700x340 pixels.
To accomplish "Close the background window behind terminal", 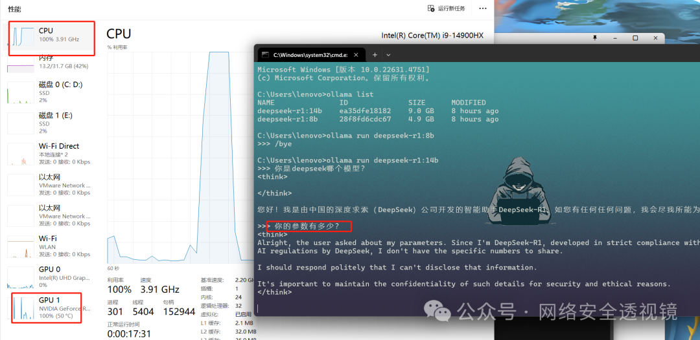I will click(655, 38).
